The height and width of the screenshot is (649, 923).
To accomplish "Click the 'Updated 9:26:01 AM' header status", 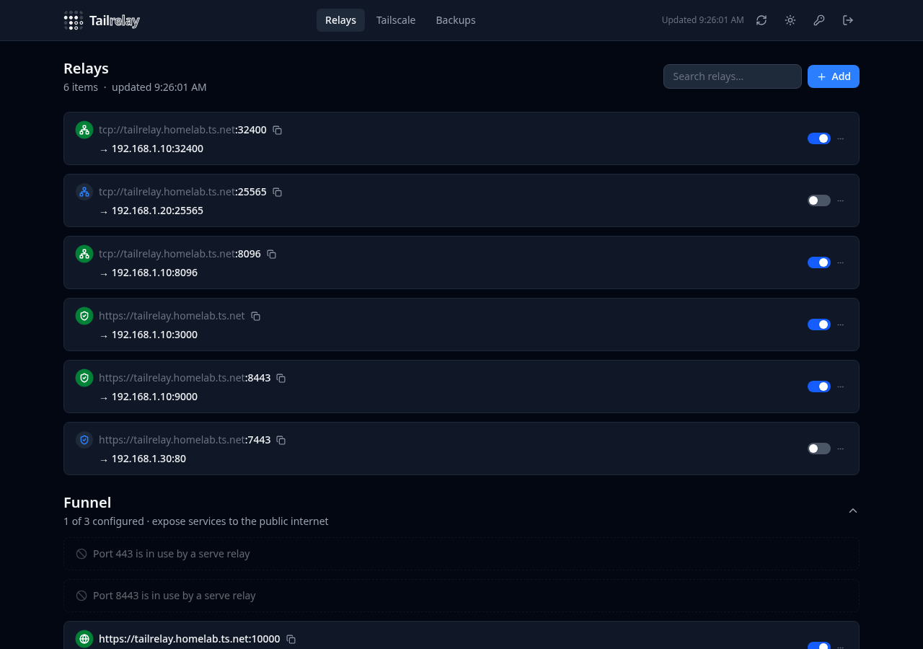I will click(x=702, y=20).
